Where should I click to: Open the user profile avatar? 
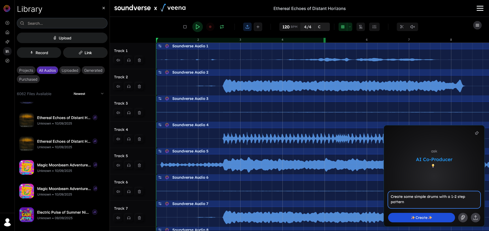pyautogui.click(x=7, y=222)
